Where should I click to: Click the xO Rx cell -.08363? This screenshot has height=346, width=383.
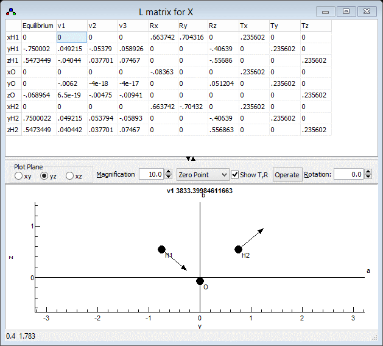point(163,72)
